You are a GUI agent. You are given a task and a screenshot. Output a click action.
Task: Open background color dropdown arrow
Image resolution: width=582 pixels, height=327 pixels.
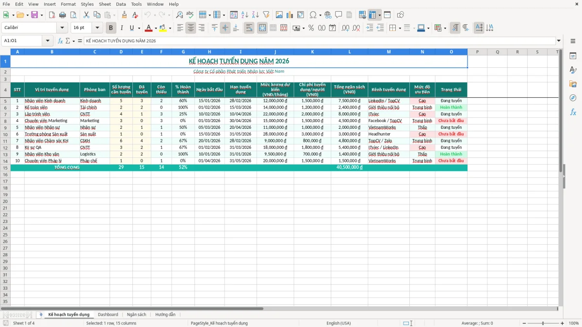click(170, 28)
